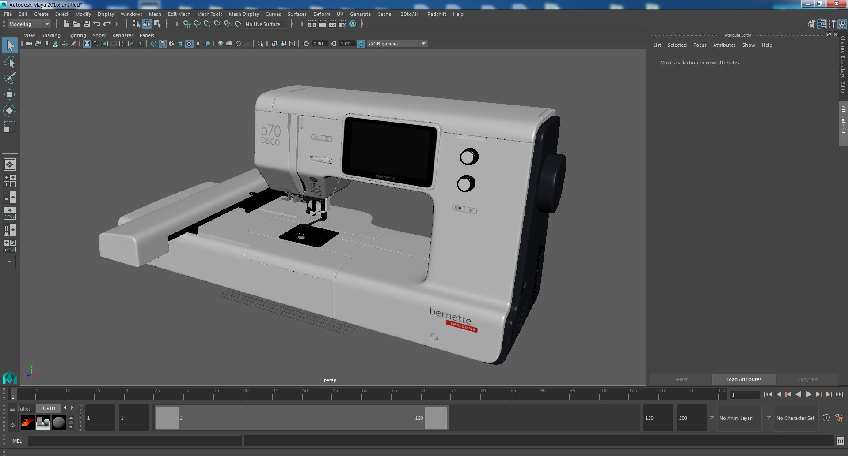This screenshot has width=848, height=456.
Task: Click the TURTLE shelf fire icon
Action: tap(27, 422)
